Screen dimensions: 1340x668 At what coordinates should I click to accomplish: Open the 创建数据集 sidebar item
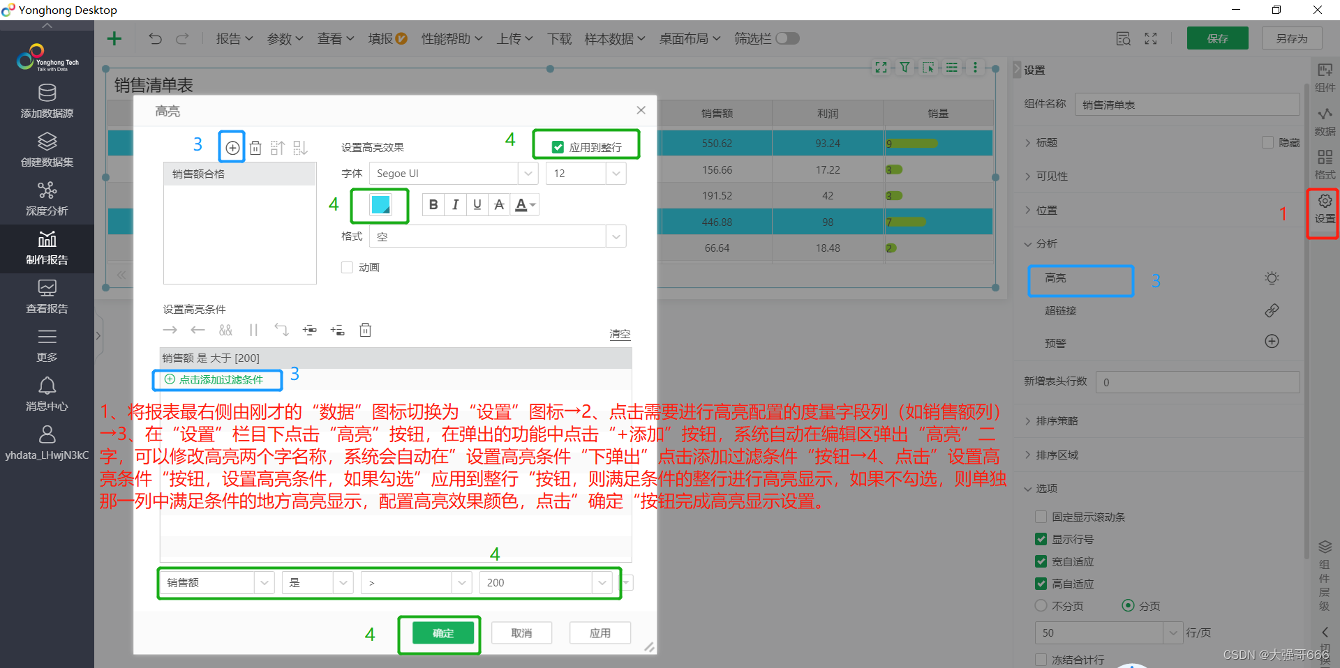pos(47,150)
